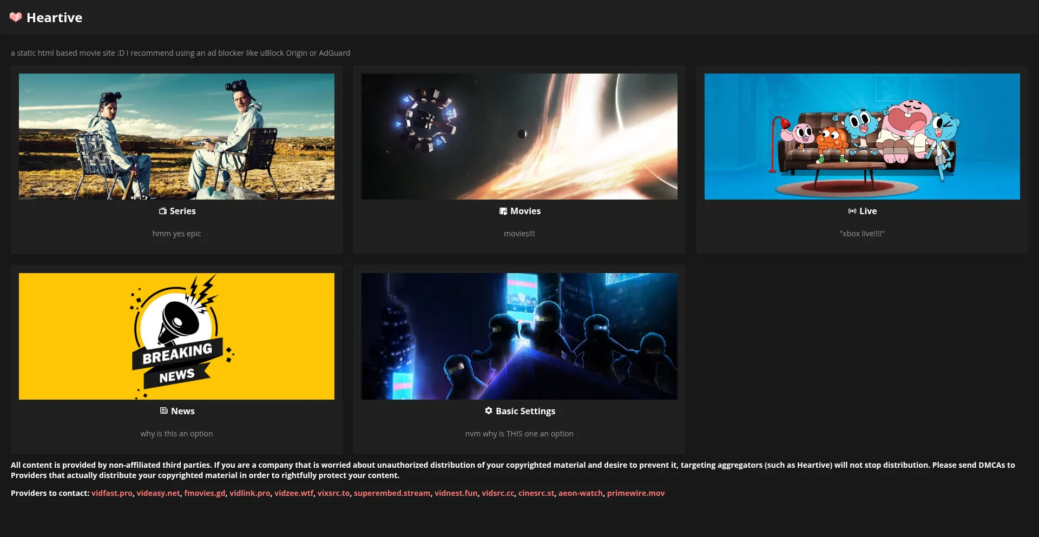Select the Live heading
The image size is (1039, 537).
pyautogui.click(x=868, y=211)
